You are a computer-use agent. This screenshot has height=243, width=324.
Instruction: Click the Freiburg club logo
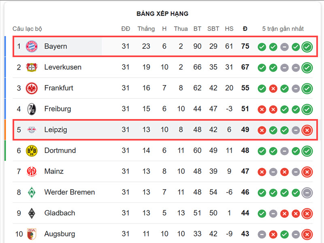pos(32,109)
